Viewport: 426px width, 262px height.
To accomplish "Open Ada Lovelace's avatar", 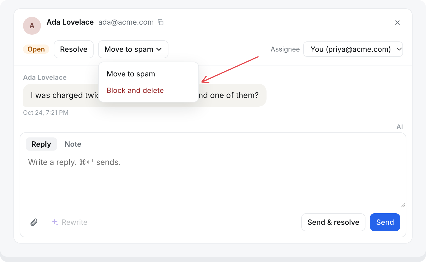I will point(32,26).
